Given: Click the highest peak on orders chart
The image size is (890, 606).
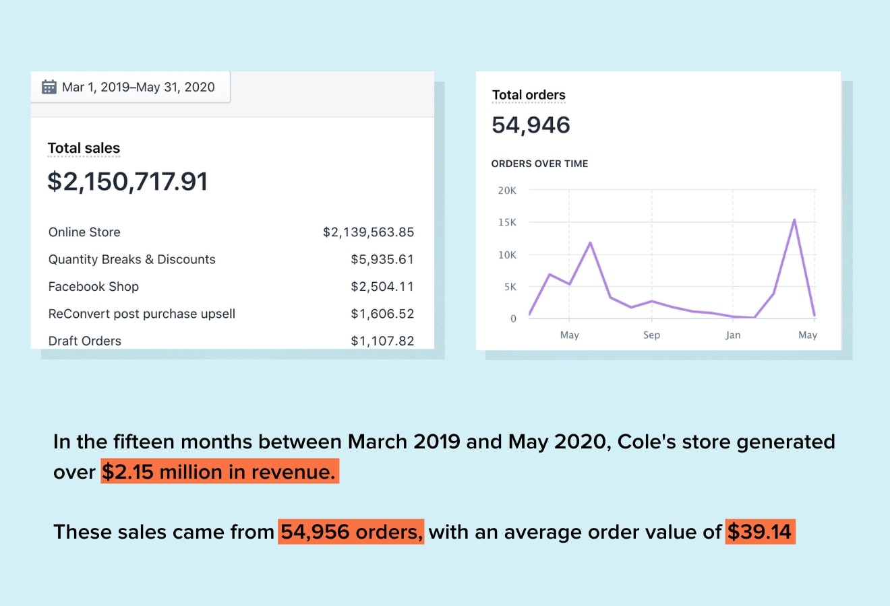Looking at the screenshot, I should tap(794, 220).
